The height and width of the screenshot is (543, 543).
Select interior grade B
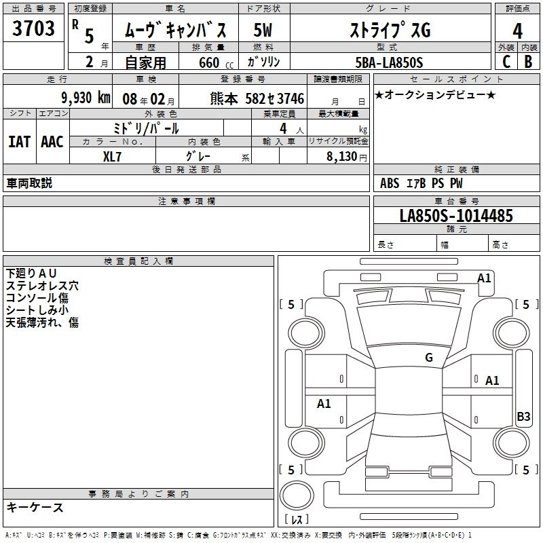[529, 62]
